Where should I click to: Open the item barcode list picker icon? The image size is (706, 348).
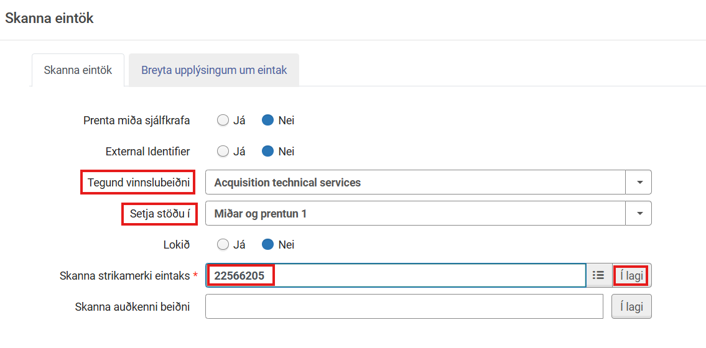coord(599,275)
